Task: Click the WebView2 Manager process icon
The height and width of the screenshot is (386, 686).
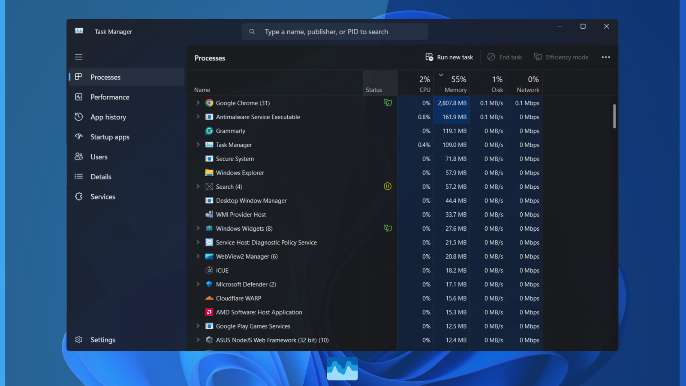Action: pos(209,256)
